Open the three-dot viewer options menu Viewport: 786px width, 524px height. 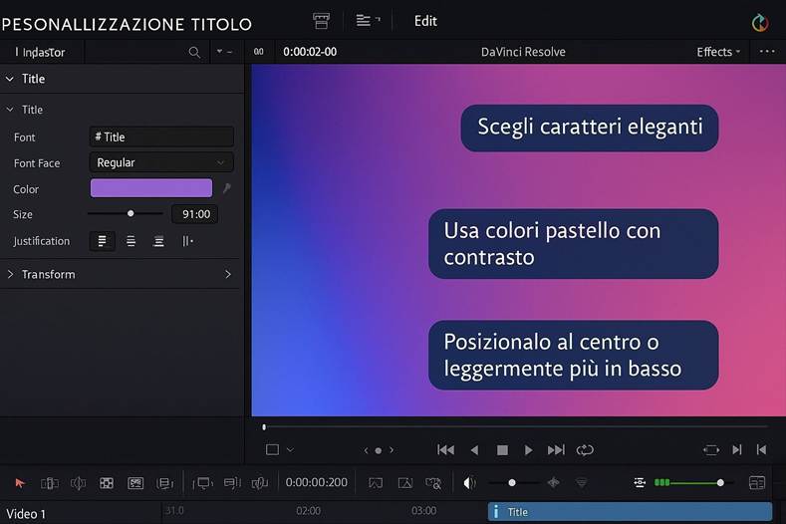[x=767, y=52]
